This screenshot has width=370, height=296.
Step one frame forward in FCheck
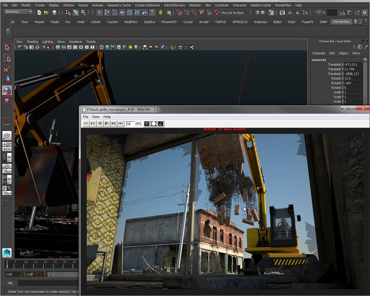[114, 123]
